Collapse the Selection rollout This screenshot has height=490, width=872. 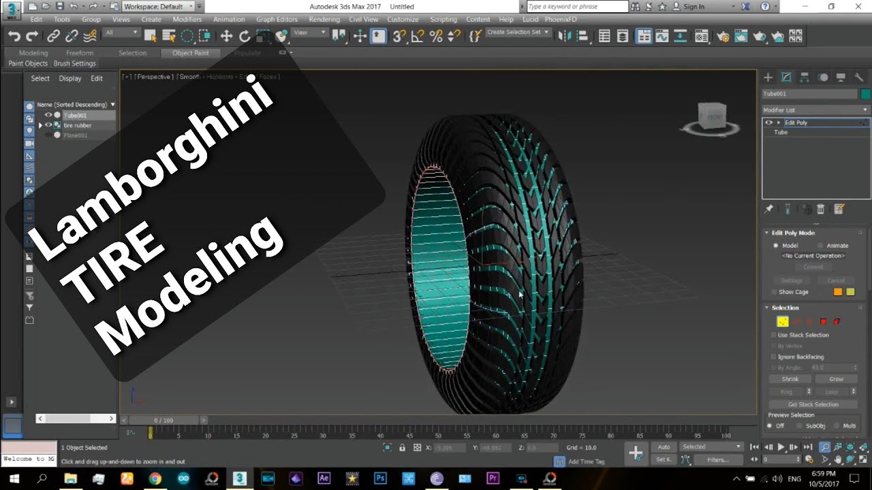coord(785,308)
